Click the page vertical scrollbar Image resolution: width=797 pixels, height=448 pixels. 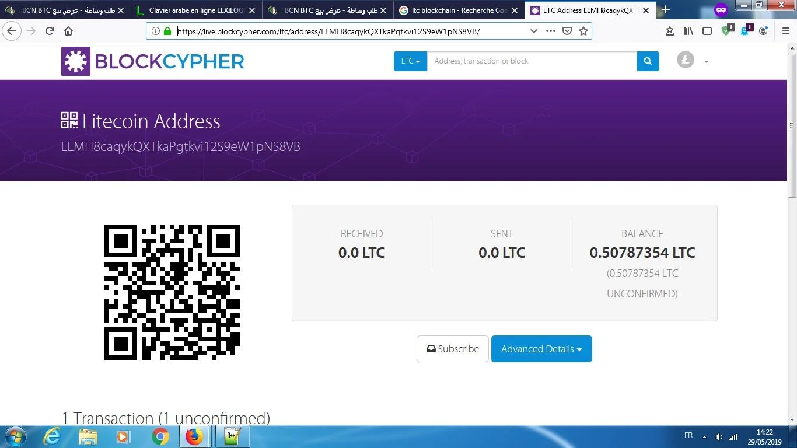tap(792, 125)
